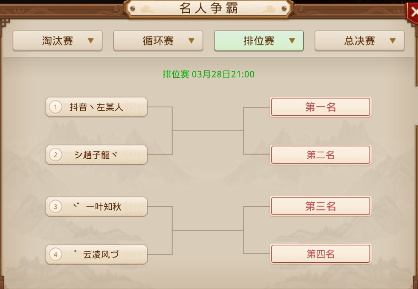Open the 淘汰赛 tab
Screen dimensions: 418x289
pyautogui.click(x=58, y=41)
